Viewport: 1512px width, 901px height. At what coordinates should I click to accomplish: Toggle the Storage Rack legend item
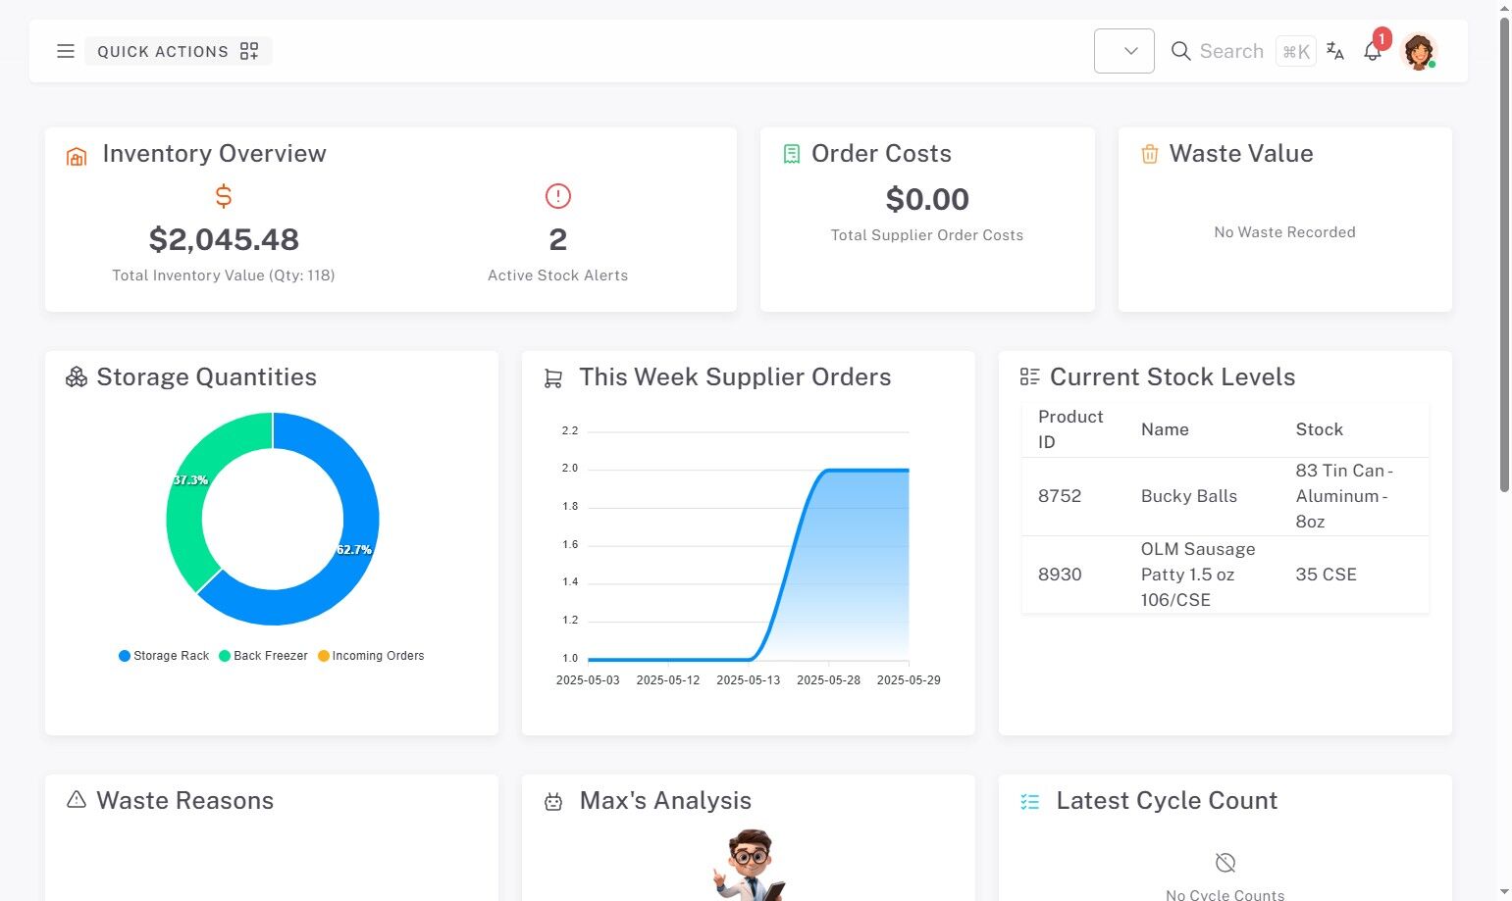164,656
